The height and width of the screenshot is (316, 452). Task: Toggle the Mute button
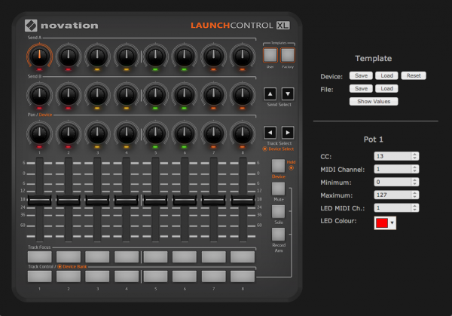click(278, 189)
